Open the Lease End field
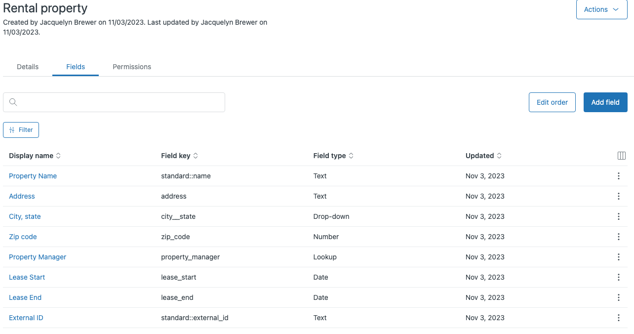 coord(25,297)
